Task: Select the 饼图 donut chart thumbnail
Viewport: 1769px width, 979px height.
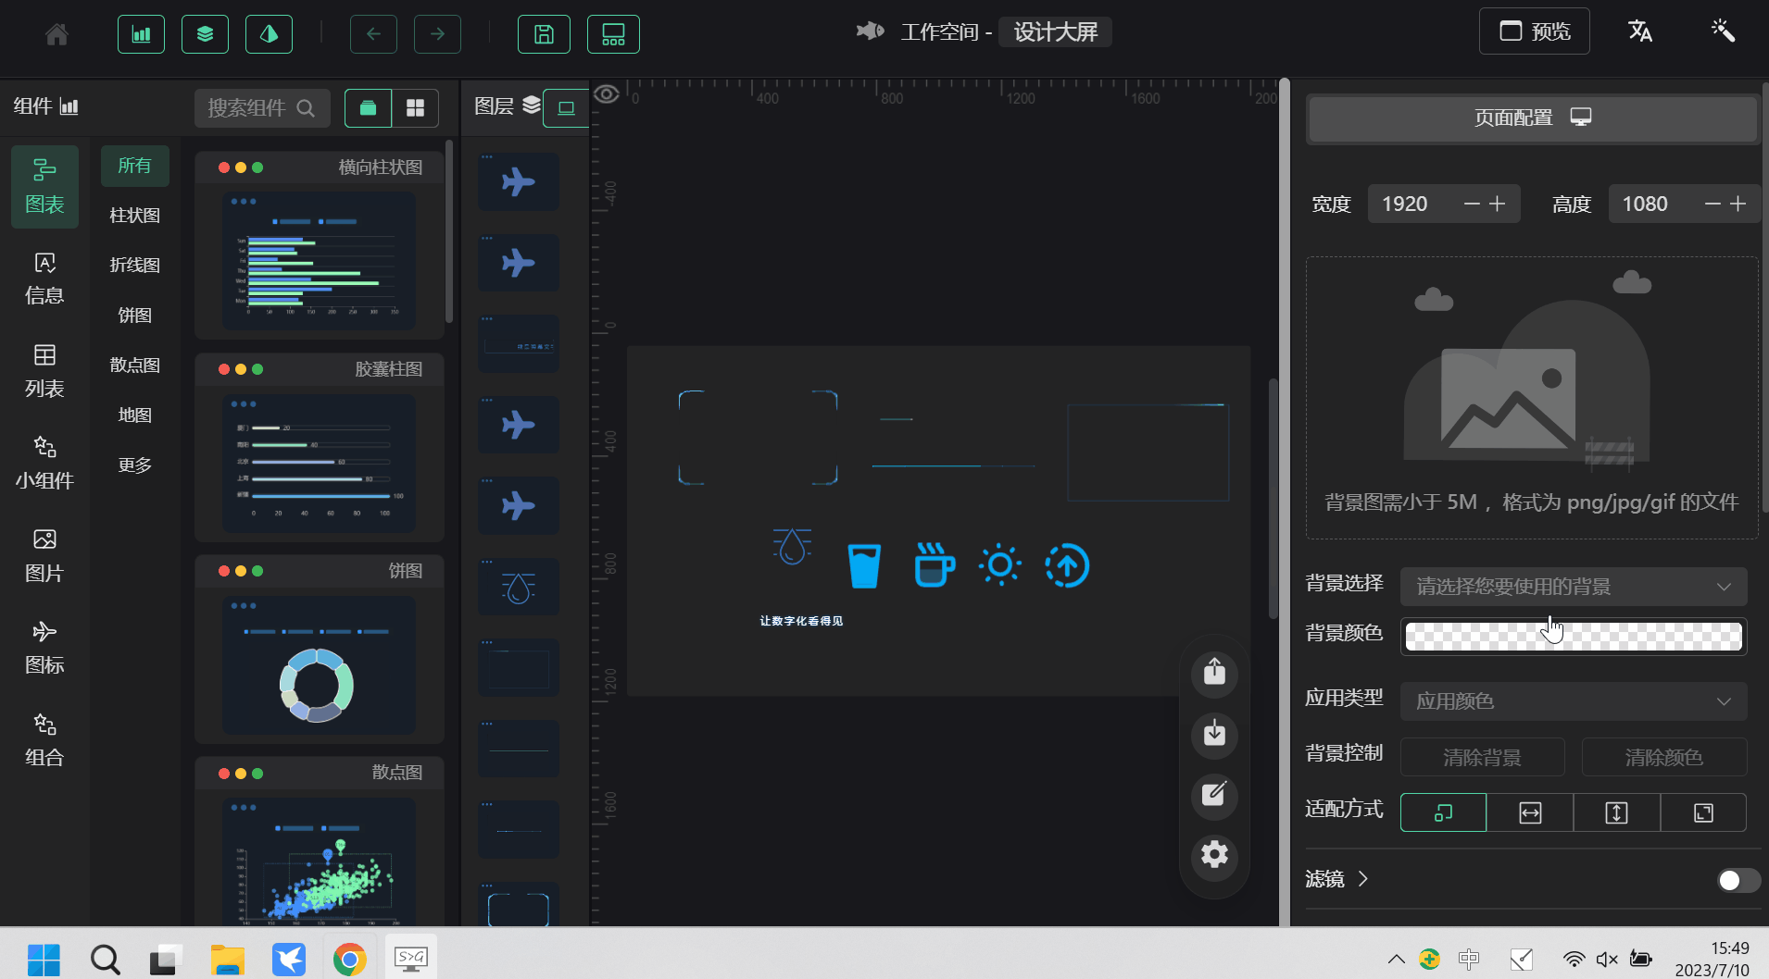Action: 319,664
